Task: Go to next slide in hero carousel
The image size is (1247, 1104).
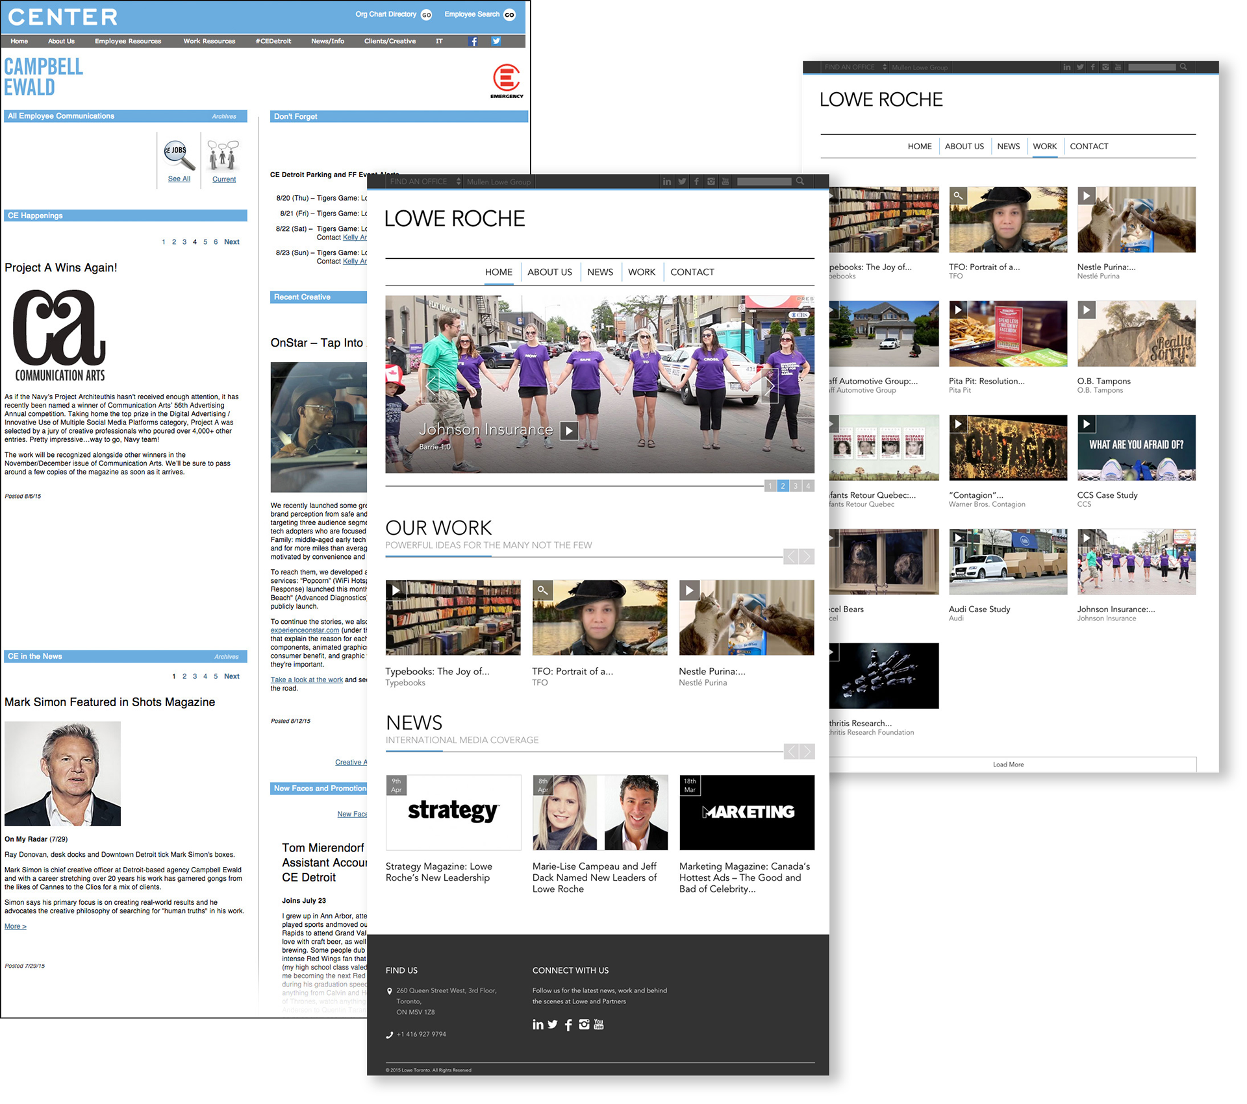Action: 770,386
